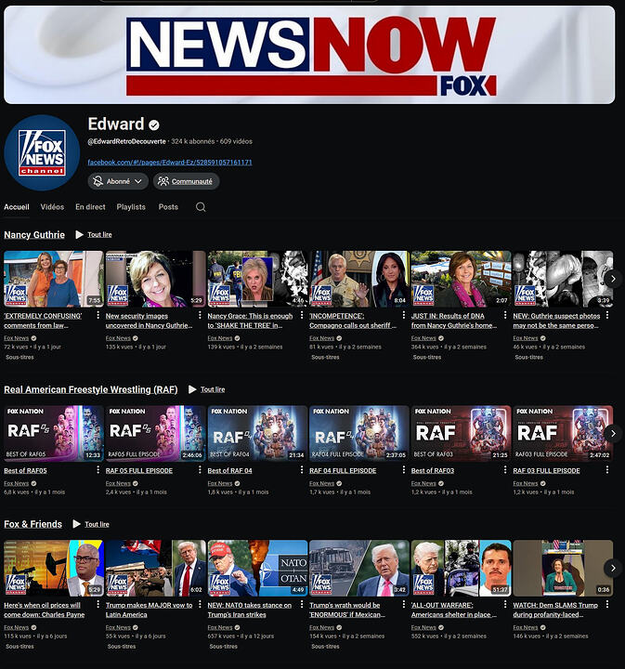Click the '324 k abonnés' text
This screenshot has width=625, height=669.
tap(193, 141)
